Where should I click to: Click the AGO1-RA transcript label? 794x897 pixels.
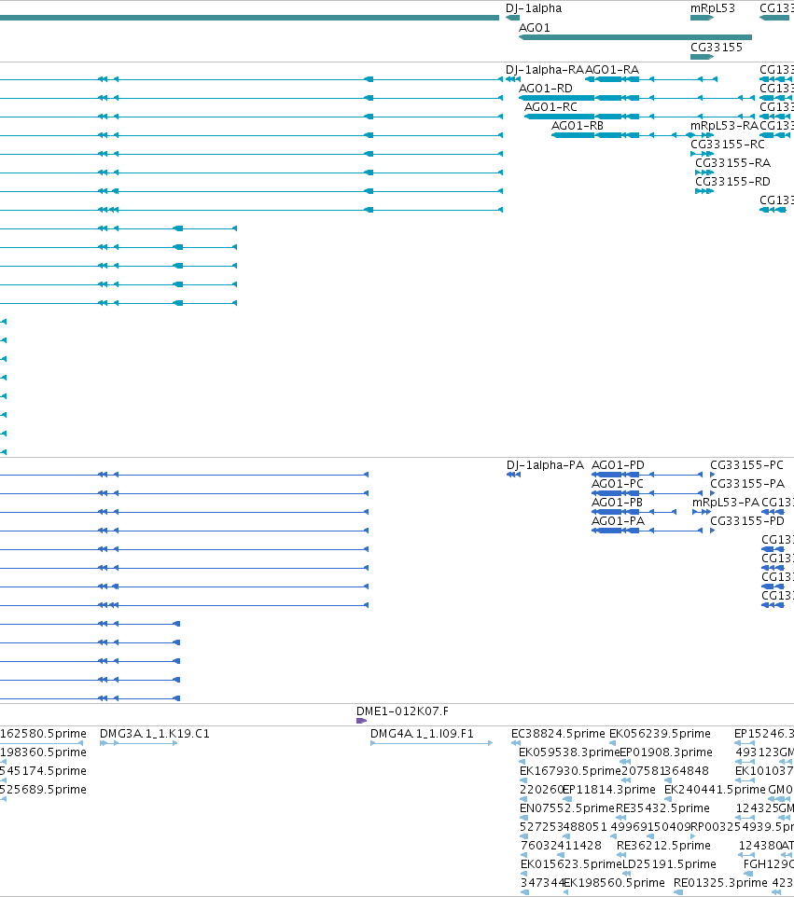(x=612, y=70)
